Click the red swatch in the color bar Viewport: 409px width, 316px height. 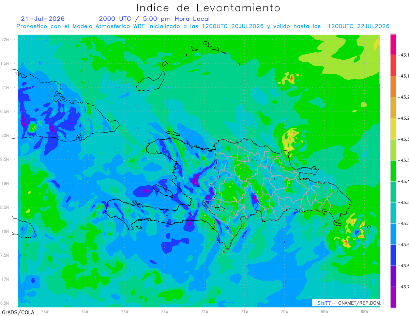(393, 65)
